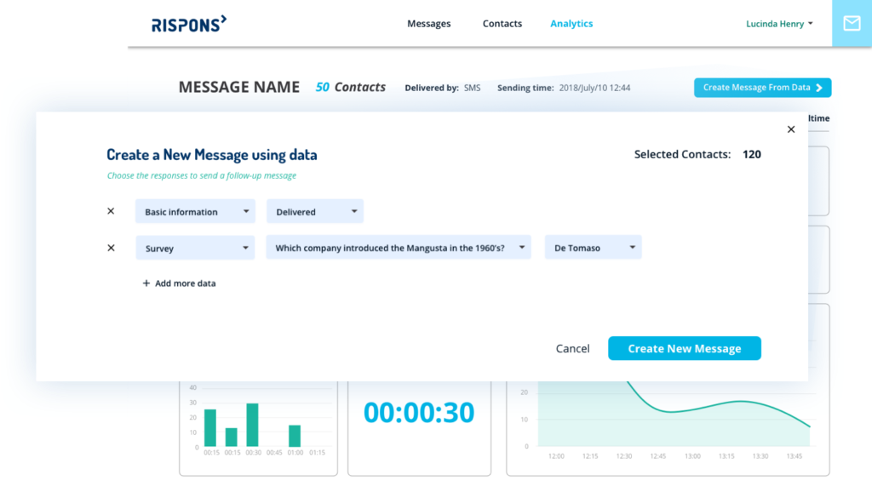Image resolution: width=872 pixels, height=492 pixels.
Task: Click Create New Message button
Action: tap(684, 348)
